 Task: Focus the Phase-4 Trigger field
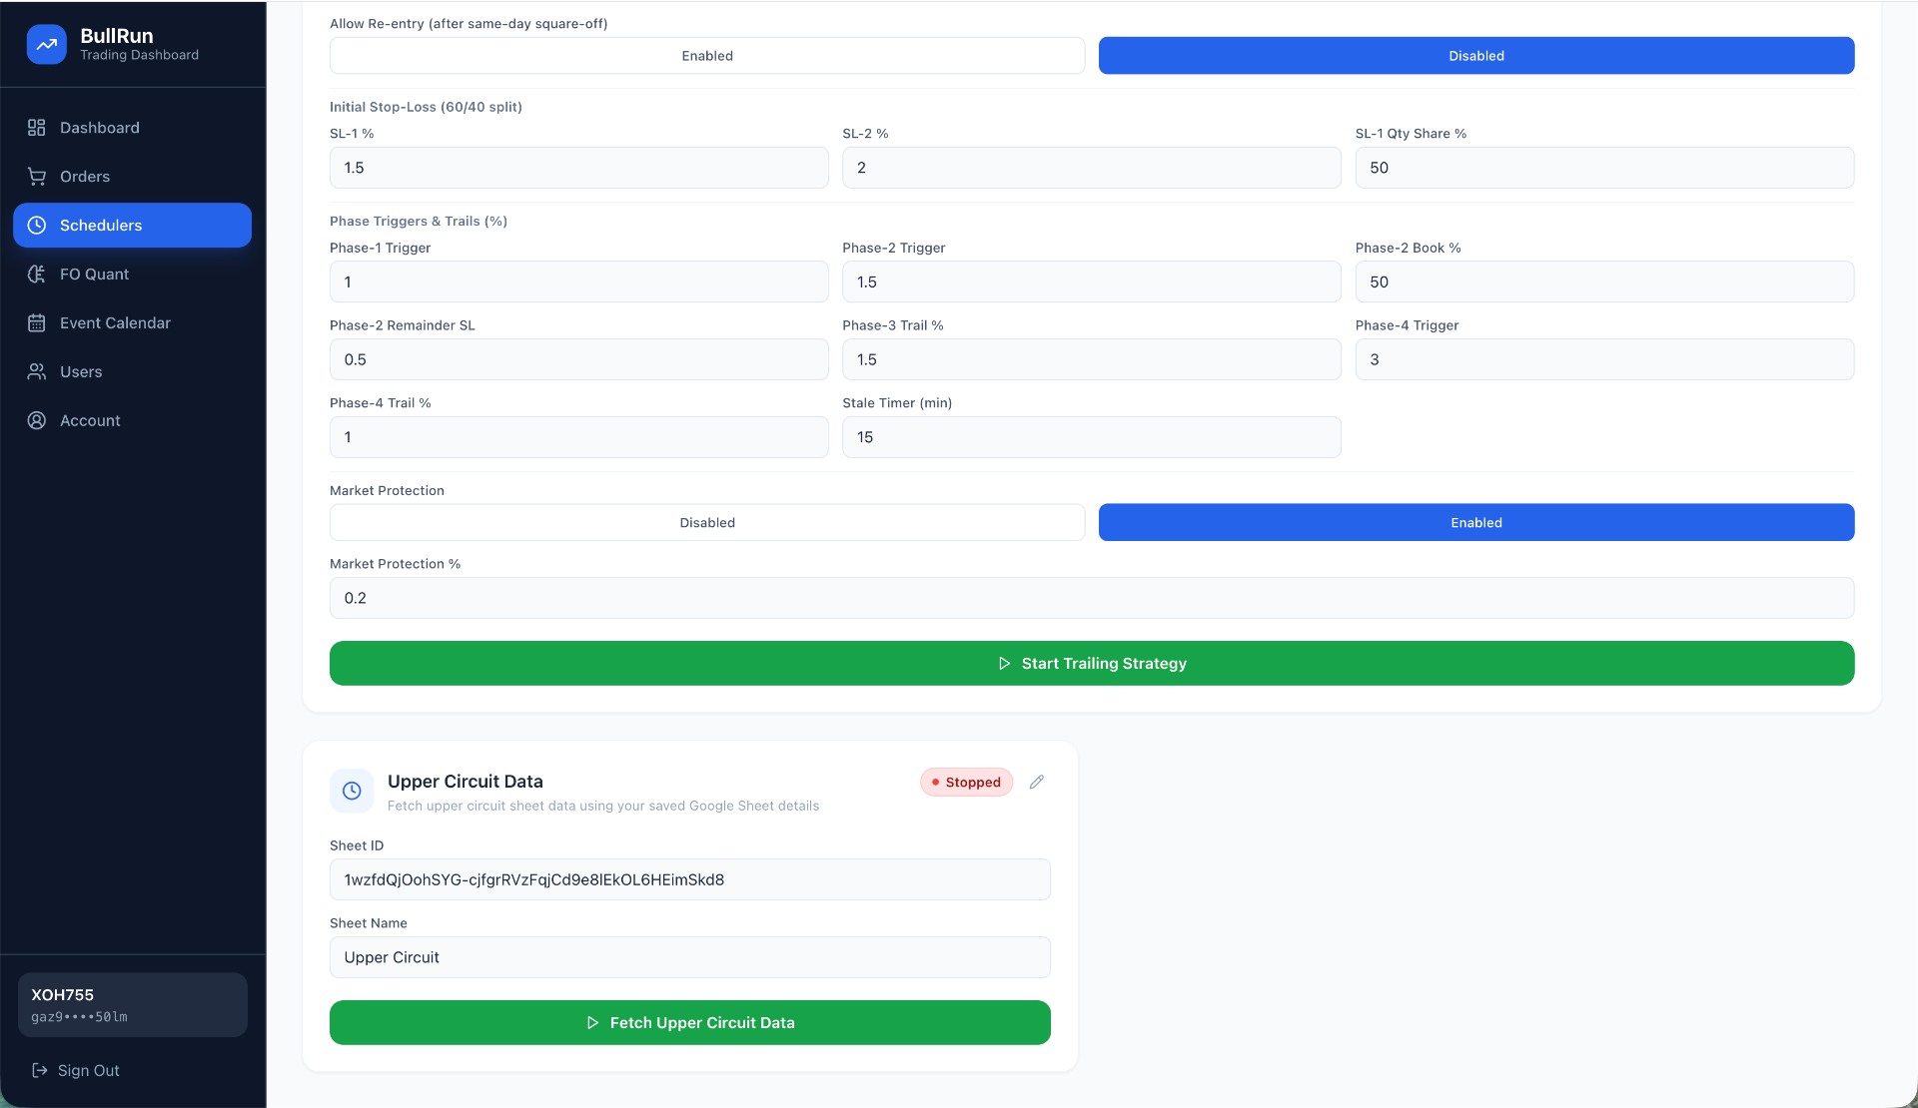[1604, 359]
